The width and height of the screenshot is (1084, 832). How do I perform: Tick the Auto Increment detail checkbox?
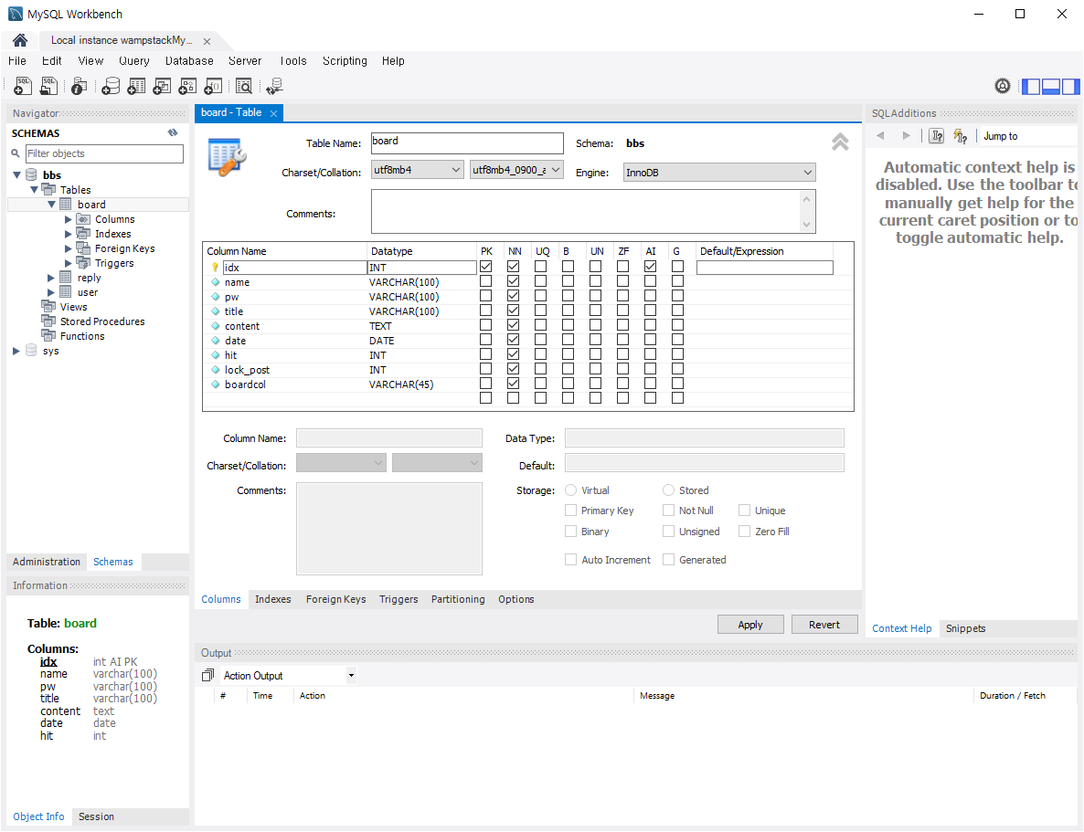(570, 559)
